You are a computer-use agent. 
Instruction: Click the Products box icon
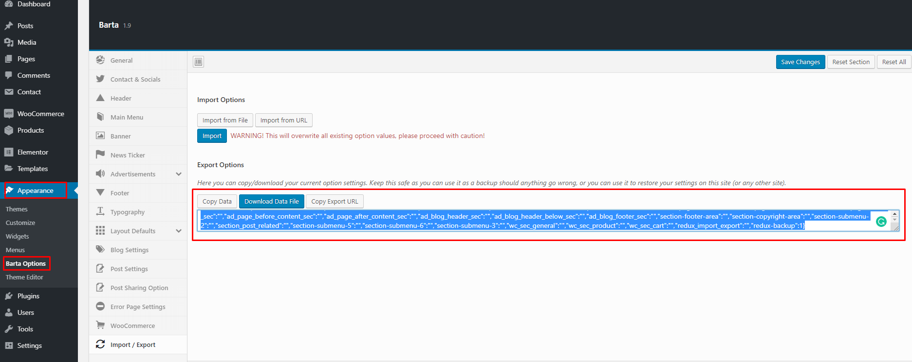[x=9, y=130]
